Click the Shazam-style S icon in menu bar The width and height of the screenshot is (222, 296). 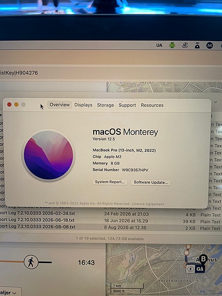tap(184, 45)
